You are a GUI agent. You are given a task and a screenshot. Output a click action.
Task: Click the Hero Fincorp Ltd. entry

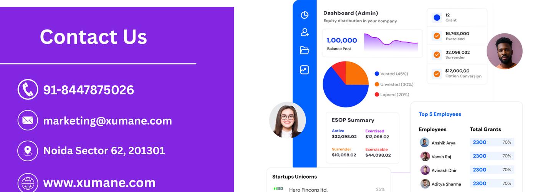[308, 189]
